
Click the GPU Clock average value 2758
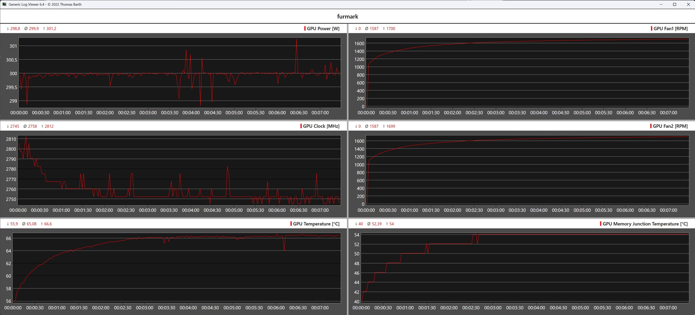tap(32, 126)
